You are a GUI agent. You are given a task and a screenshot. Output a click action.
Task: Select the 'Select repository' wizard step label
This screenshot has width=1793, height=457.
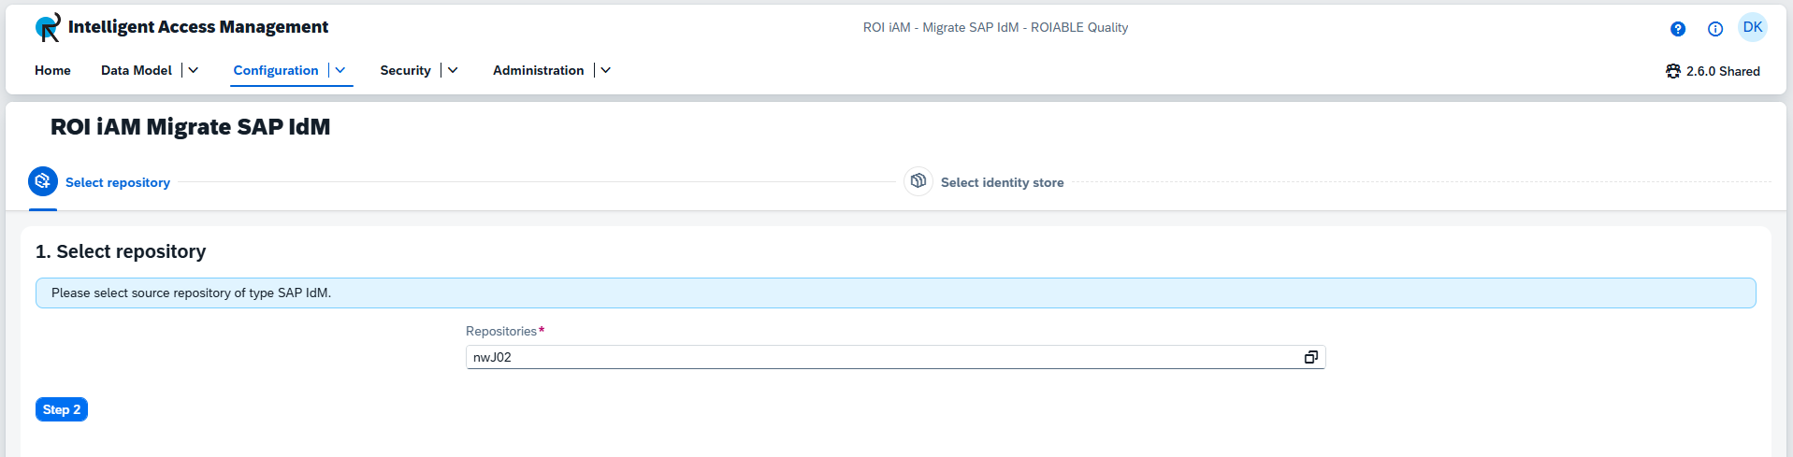[118, 182]
